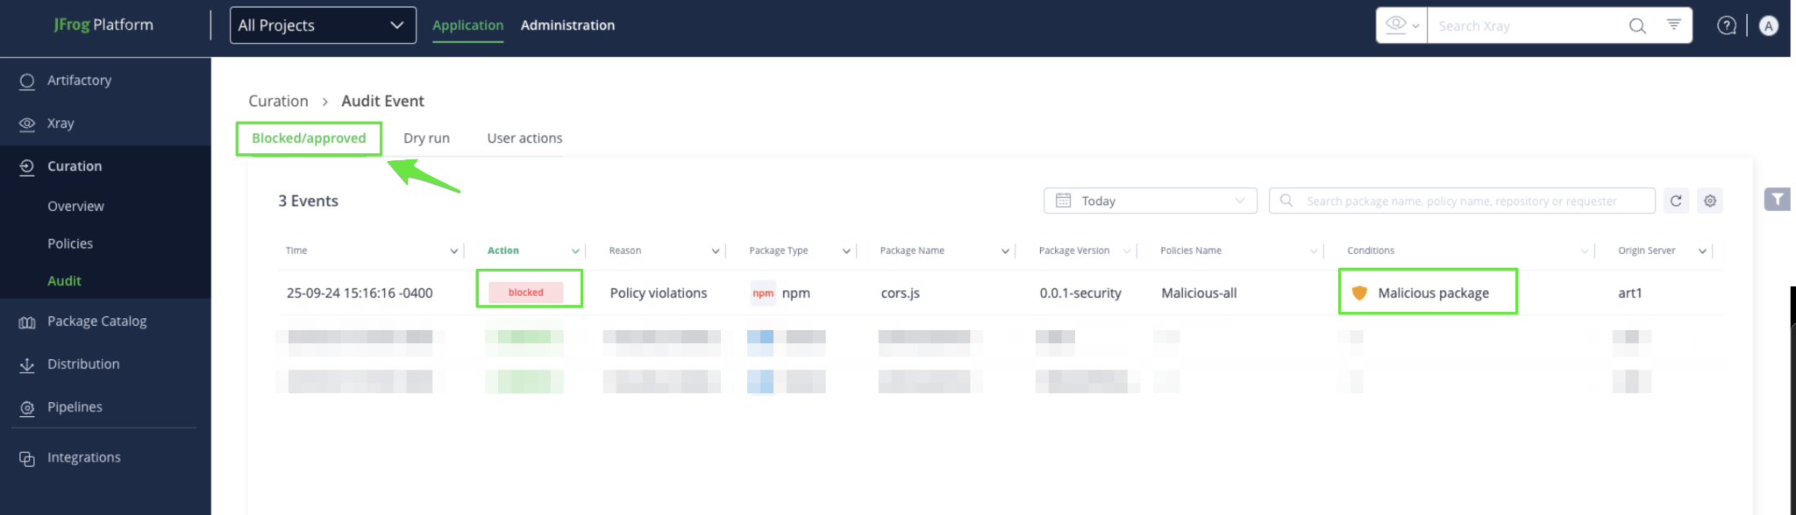Switch to the Application tab
This screenshot has height=515, width=1796.
tap(467, 25)
